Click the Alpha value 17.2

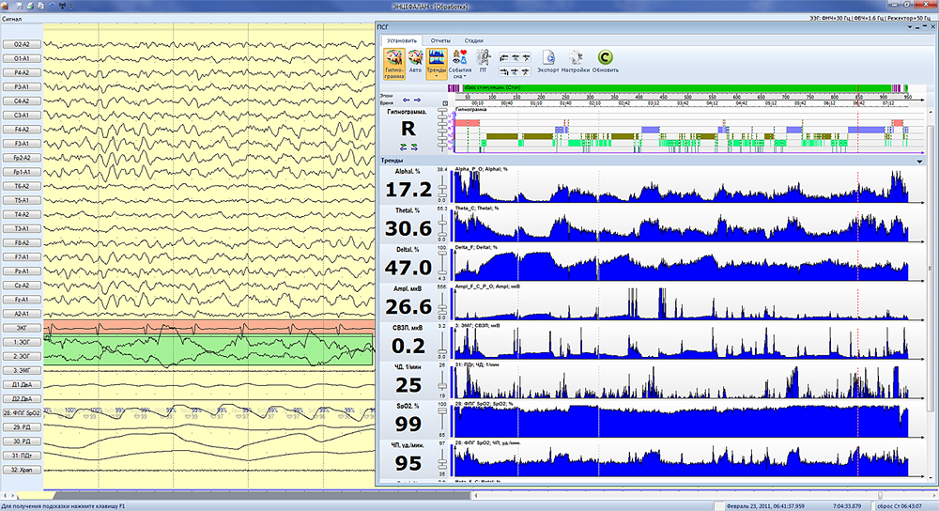(x=408, y=190)
